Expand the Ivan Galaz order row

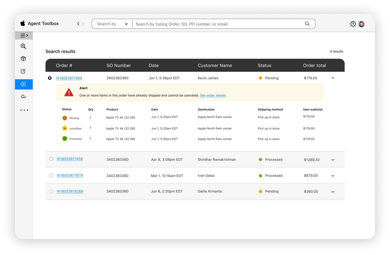(333, 176)
